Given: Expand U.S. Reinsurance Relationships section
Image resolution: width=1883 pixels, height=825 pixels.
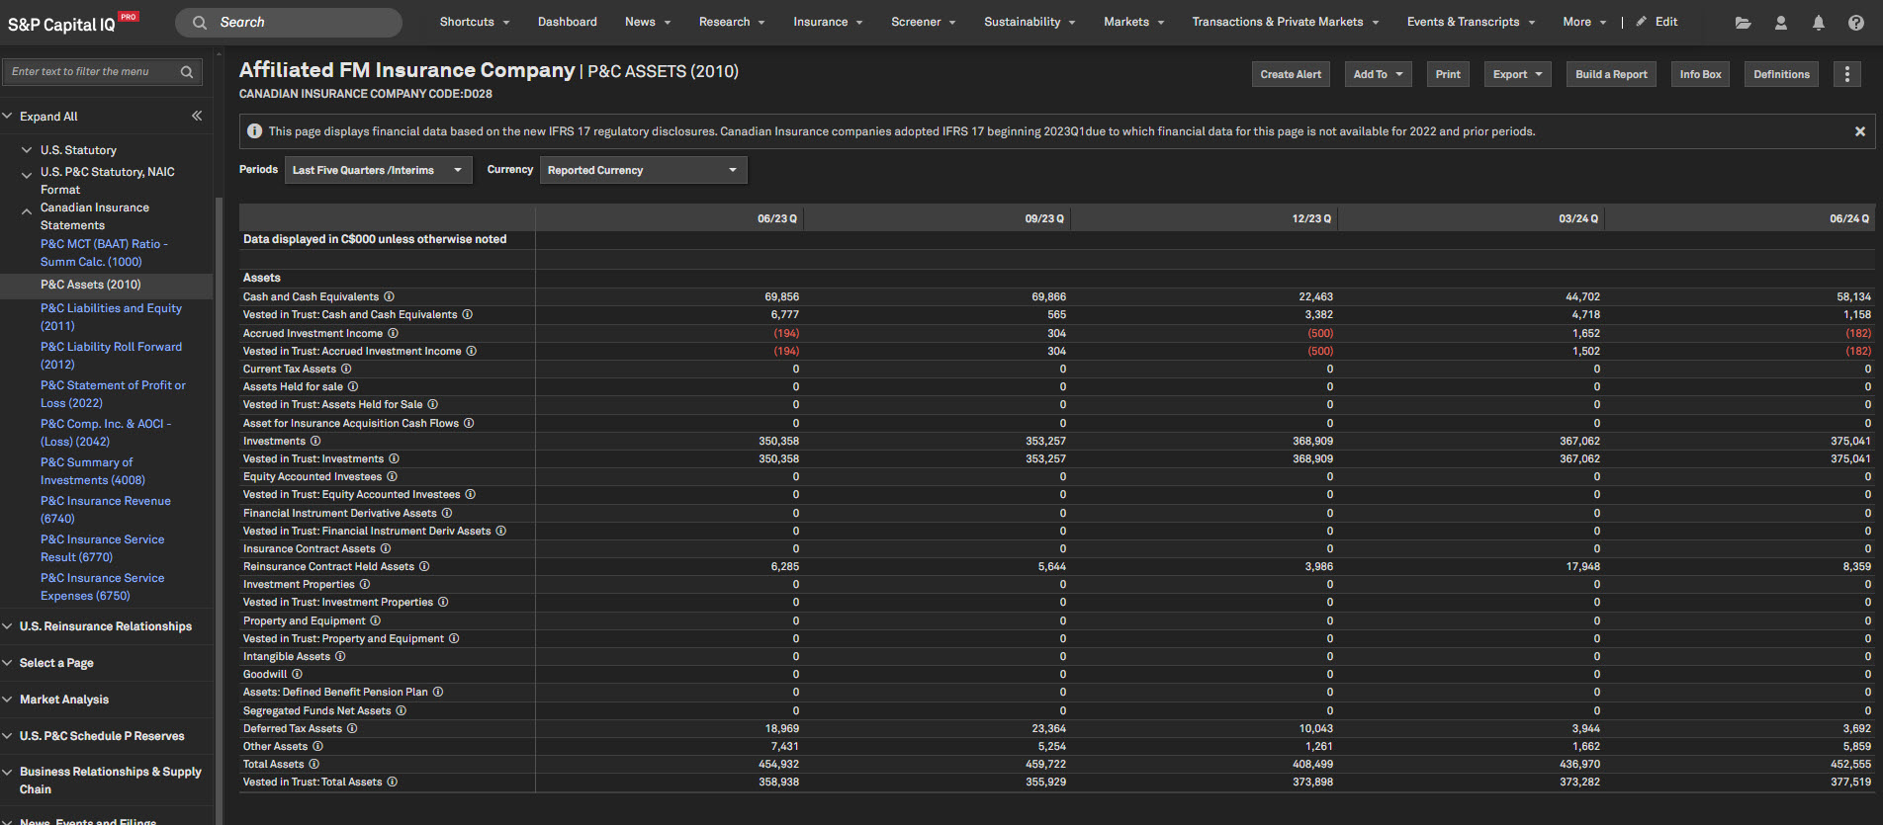Looking at the screenshot, I should [8, 626].
